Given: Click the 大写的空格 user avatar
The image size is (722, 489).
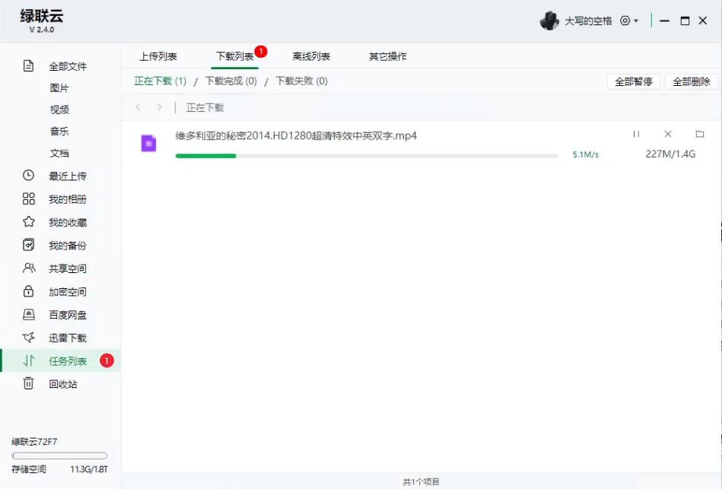Looking at the screenshot, I should [549, 20].
